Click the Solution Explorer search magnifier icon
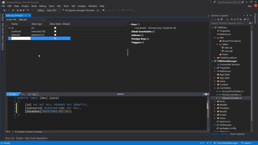Image resolution: width=258 pixels, height=145 pixels. pyautogui.click(x=250, y=23)
